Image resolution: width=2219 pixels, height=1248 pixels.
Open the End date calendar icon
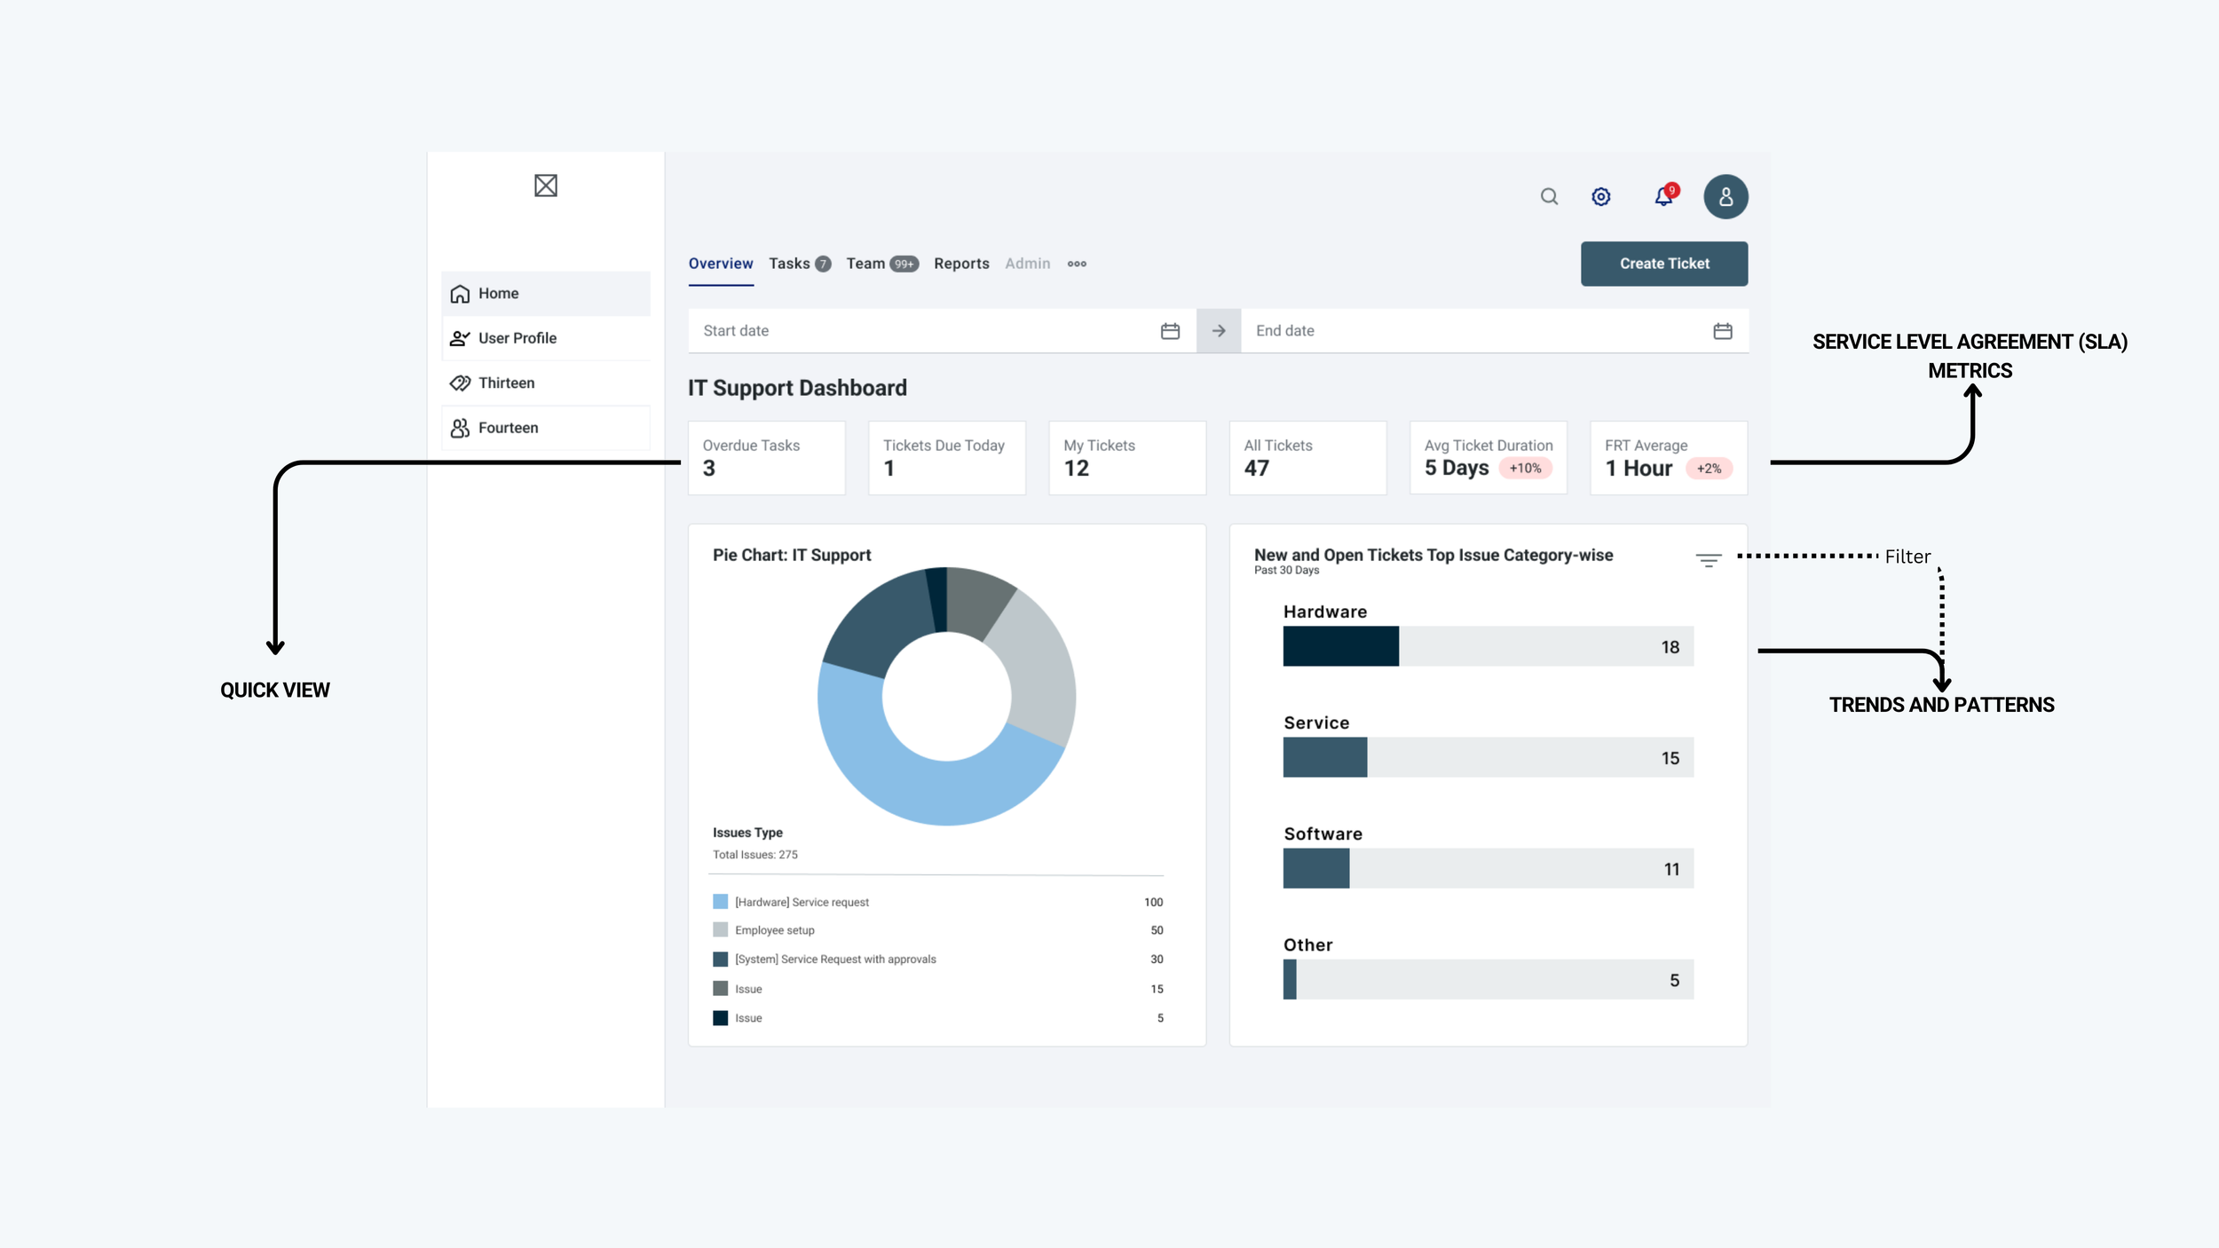1722,331
